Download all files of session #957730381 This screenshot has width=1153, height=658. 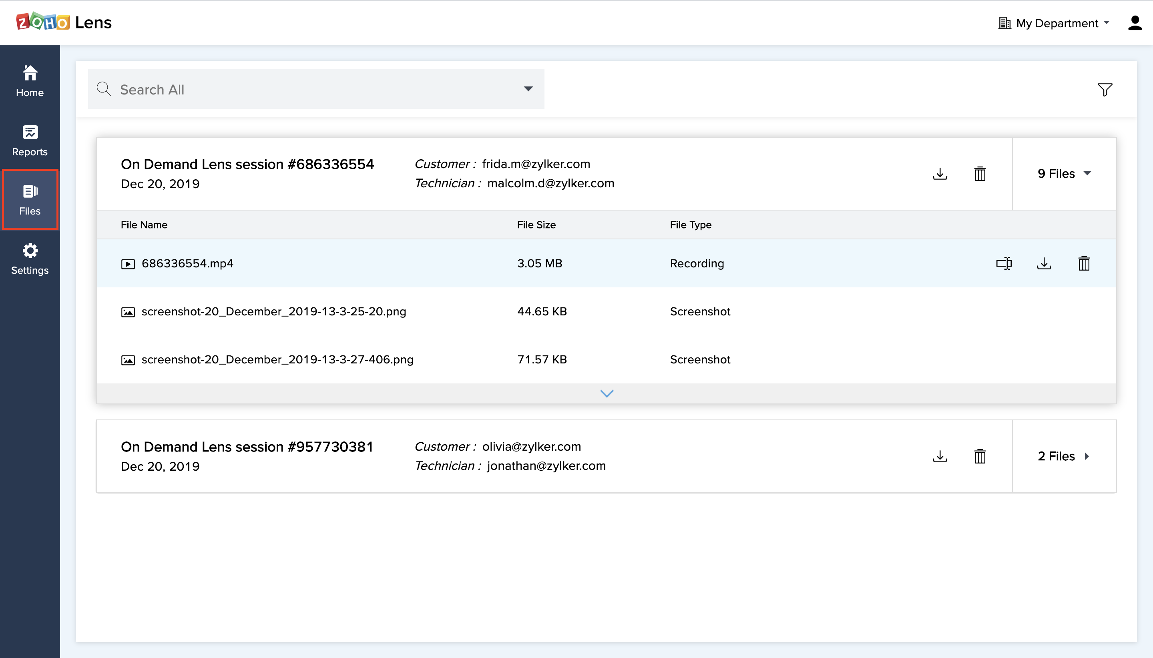(940, 456)
